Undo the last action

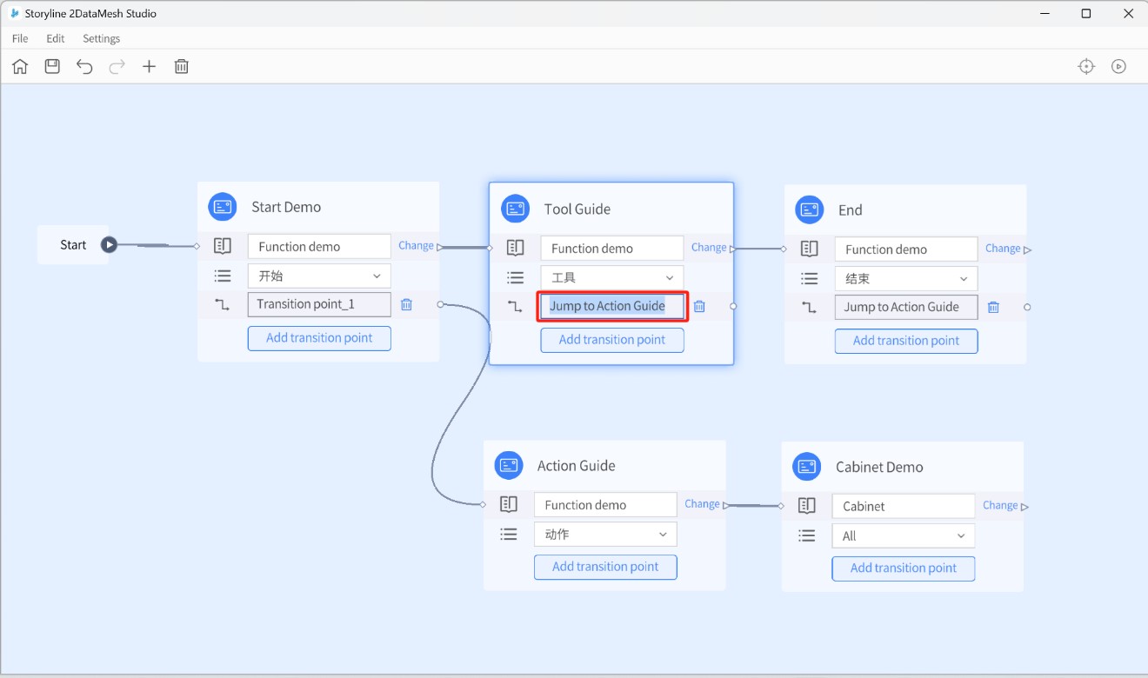tap(84, 66)
